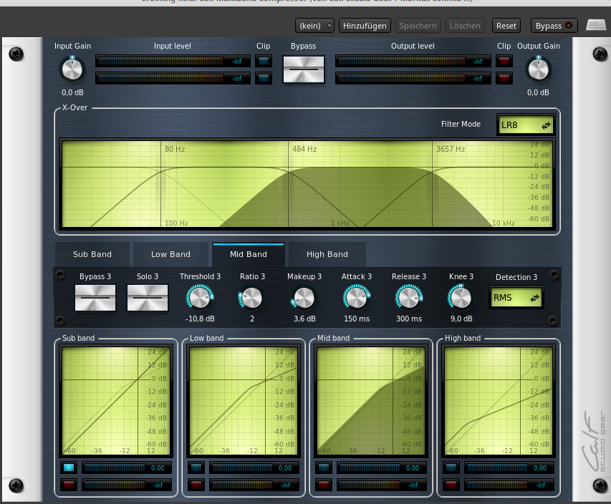Select the Mid Band tab
The image size is (611, 504).
point(249,254)
